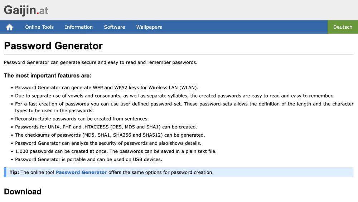This screenshot has width=358, height=202.
Task: Switch language with the Deutsch button
Action: 343,27
